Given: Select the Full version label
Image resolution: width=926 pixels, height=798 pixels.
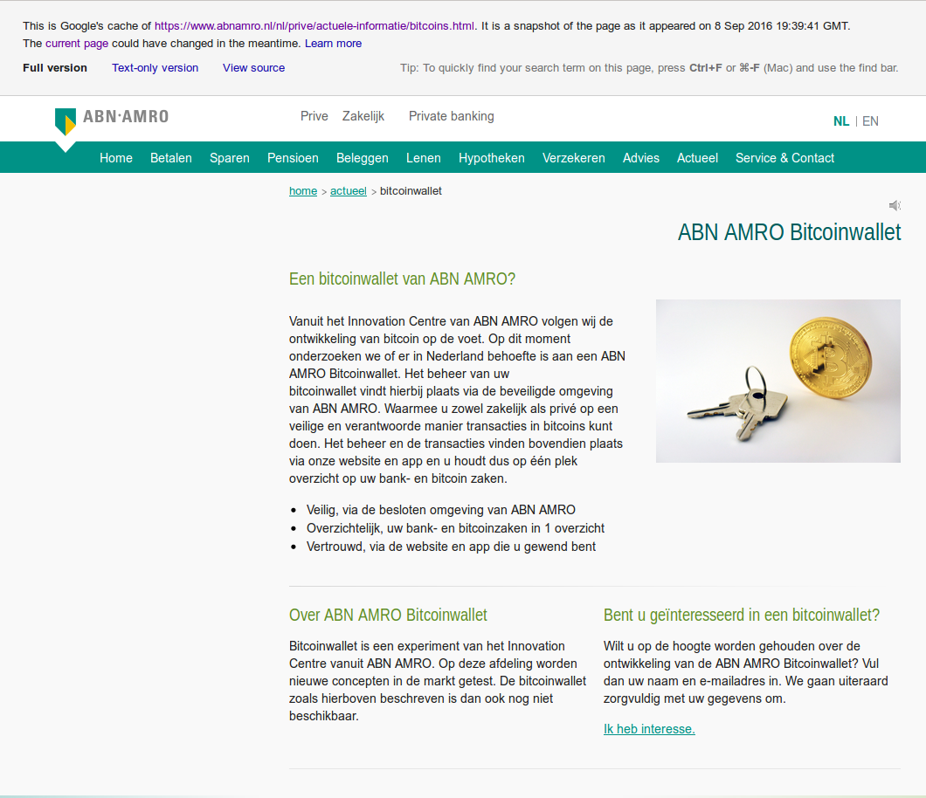Looking at the screenshot, I should pos(55,68).
